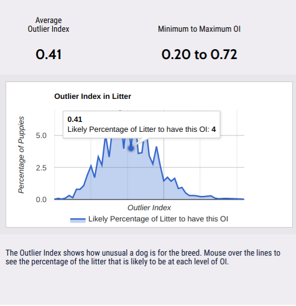
Task: Click the Outlier Index description paragraph
Action: pos(143,257)
